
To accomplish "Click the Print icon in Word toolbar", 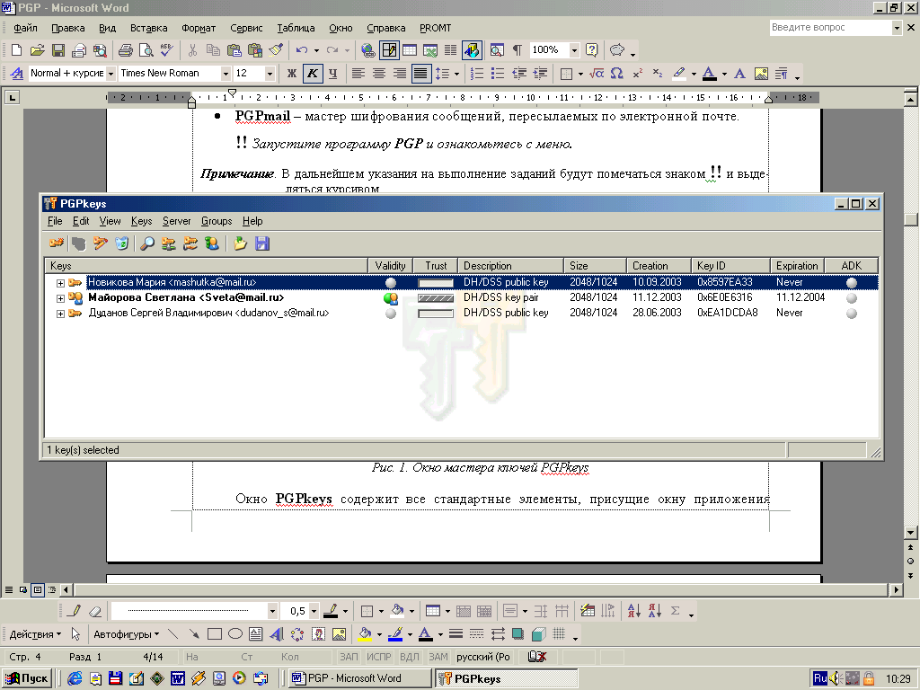I will (126, 50).
